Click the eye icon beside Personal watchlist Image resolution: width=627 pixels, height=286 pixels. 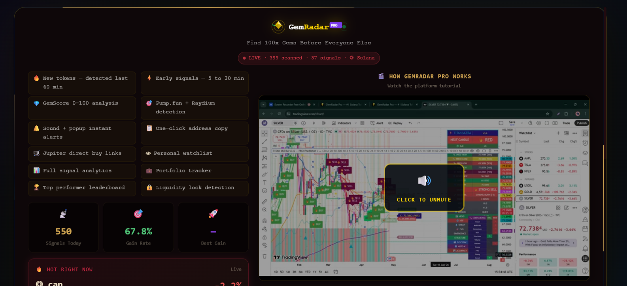pyautogui.click(x=148, y=153)
